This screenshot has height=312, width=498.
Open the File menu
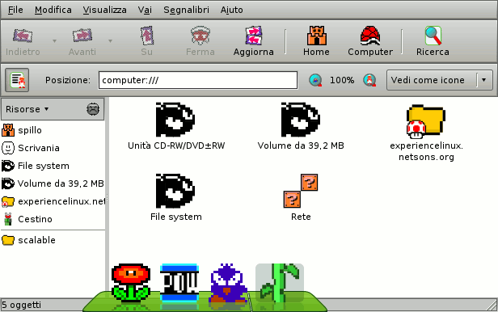(15, 10)
